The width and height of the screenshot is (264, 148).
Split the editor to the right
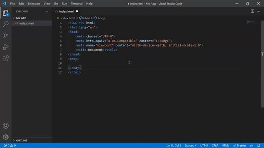pyautogui.click(x=252, y=11)
